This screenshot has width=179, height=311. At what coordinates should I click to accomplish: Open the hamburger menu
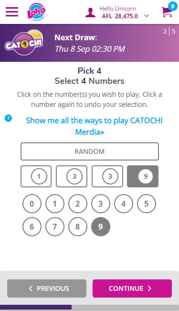point(12,12)
